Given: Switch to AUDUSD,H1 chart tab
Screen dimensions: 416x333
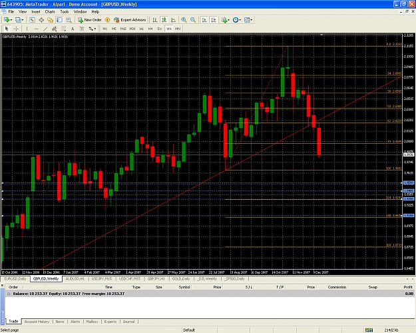Looking at the screenshot, I should pos(75,279).
